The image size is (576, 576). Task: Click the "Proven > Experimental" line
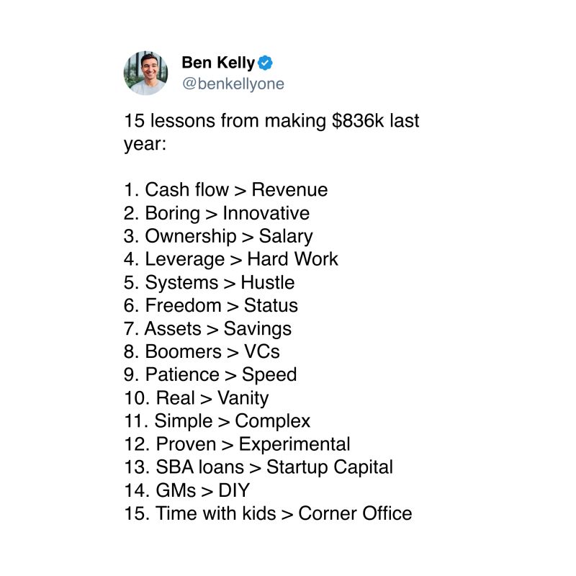tap(237, 444)
